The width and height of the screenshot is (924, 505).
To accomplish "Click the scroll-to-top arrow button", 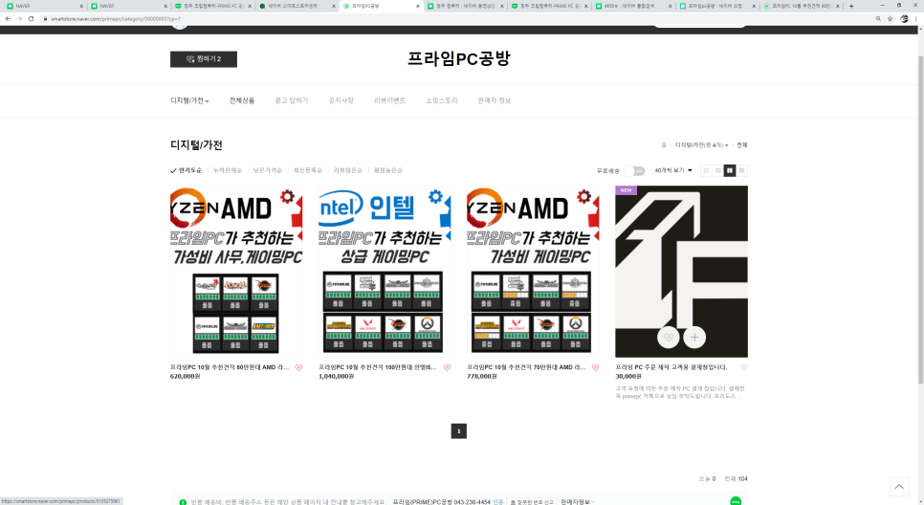I will coord(899,487).
